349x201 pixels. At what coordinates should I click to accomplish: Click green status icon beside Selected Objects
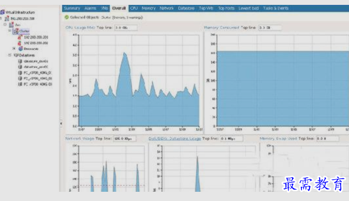point(67,17)
